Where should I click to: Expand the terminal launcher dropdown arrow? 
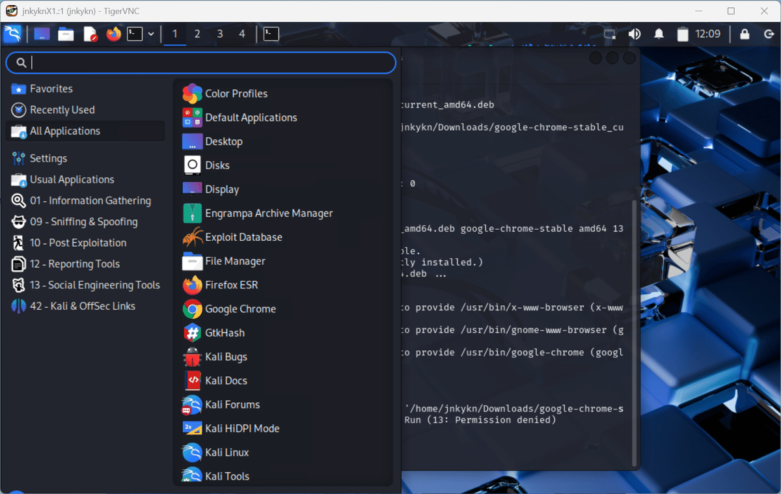(x=151, y=34)
